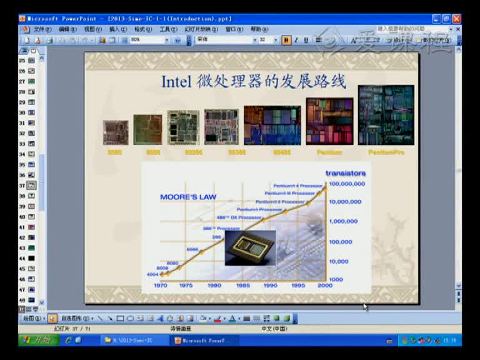Create a new presentation with New icon
The height and width of the screenshot is (360, 480).
pyautogui.click(x=27, y=40)
